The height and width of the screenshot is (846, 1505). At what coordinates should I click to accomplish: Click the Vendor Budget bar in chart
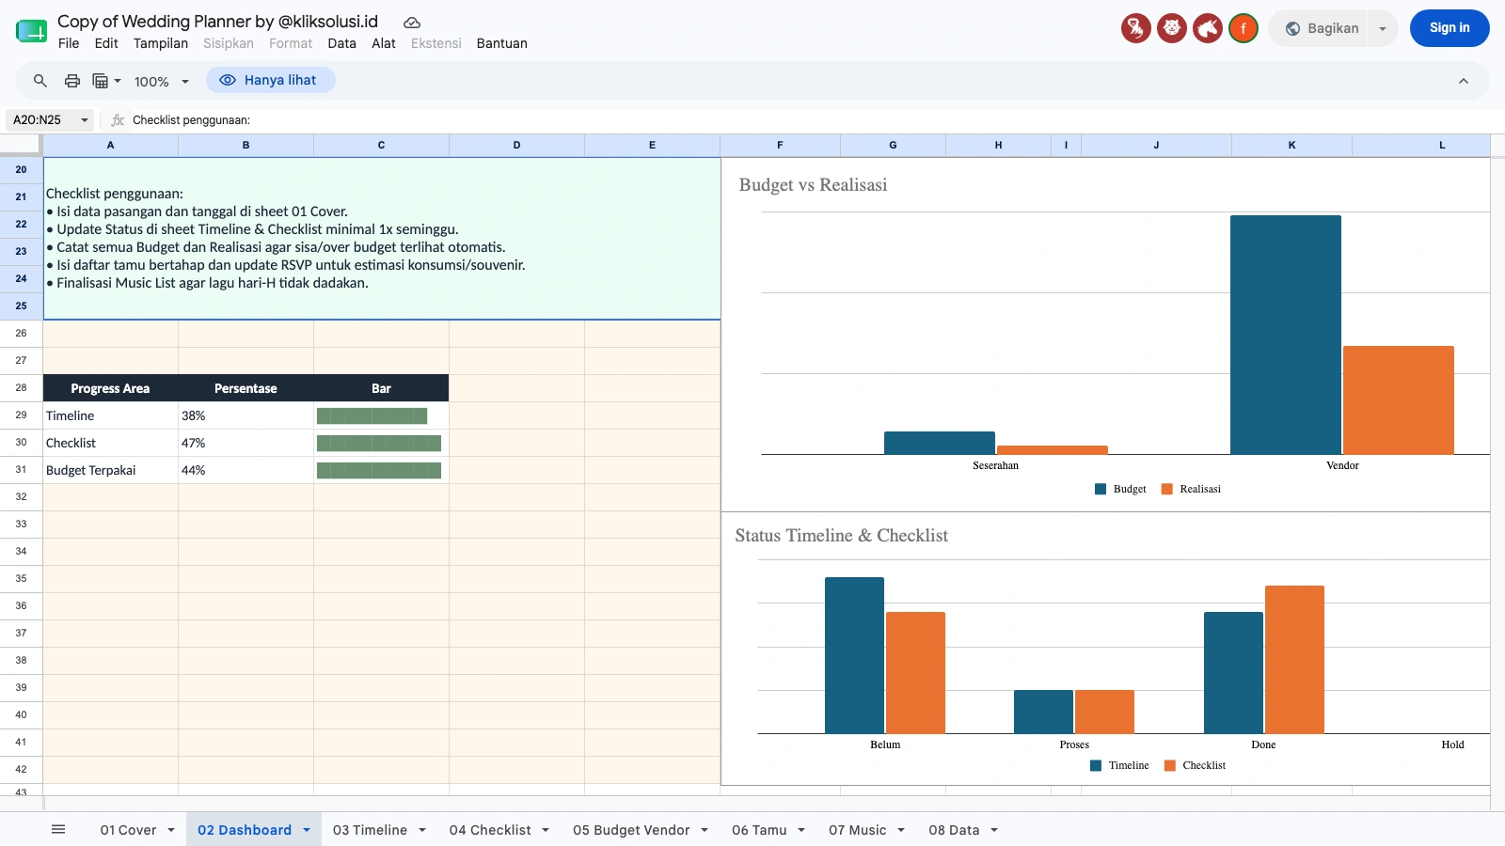coord(1286,335)
